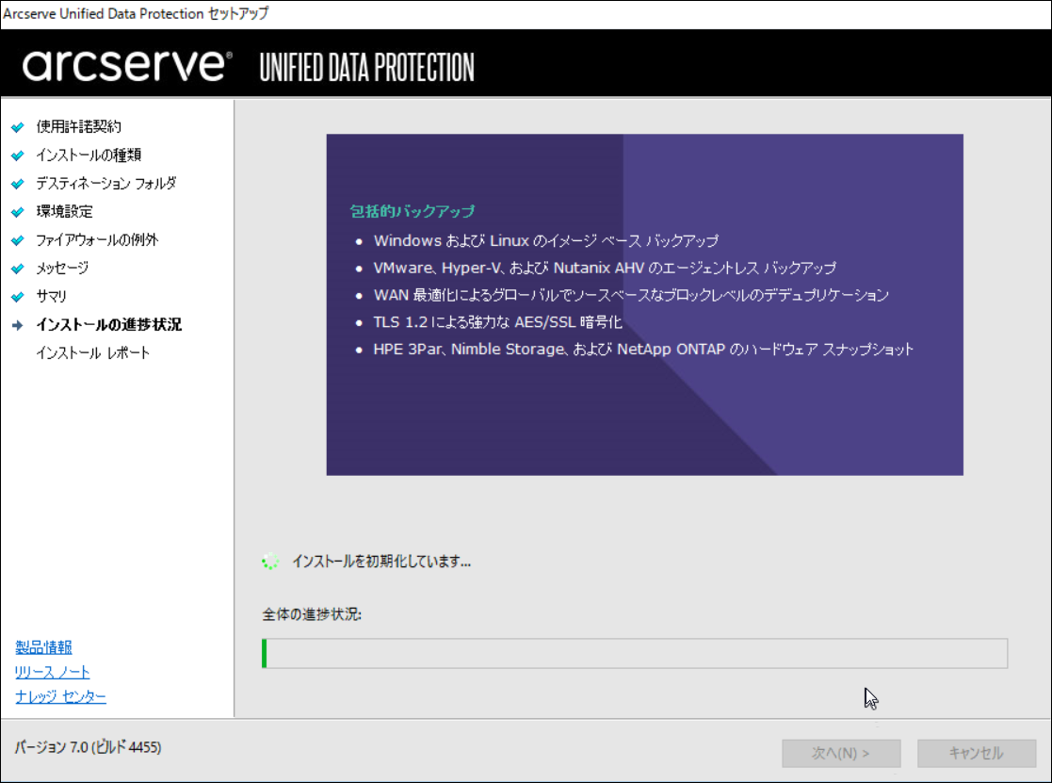The height and width of the screenshot is (783, 1052).
Task: Click the window title bar text
Action: (136, 13)
